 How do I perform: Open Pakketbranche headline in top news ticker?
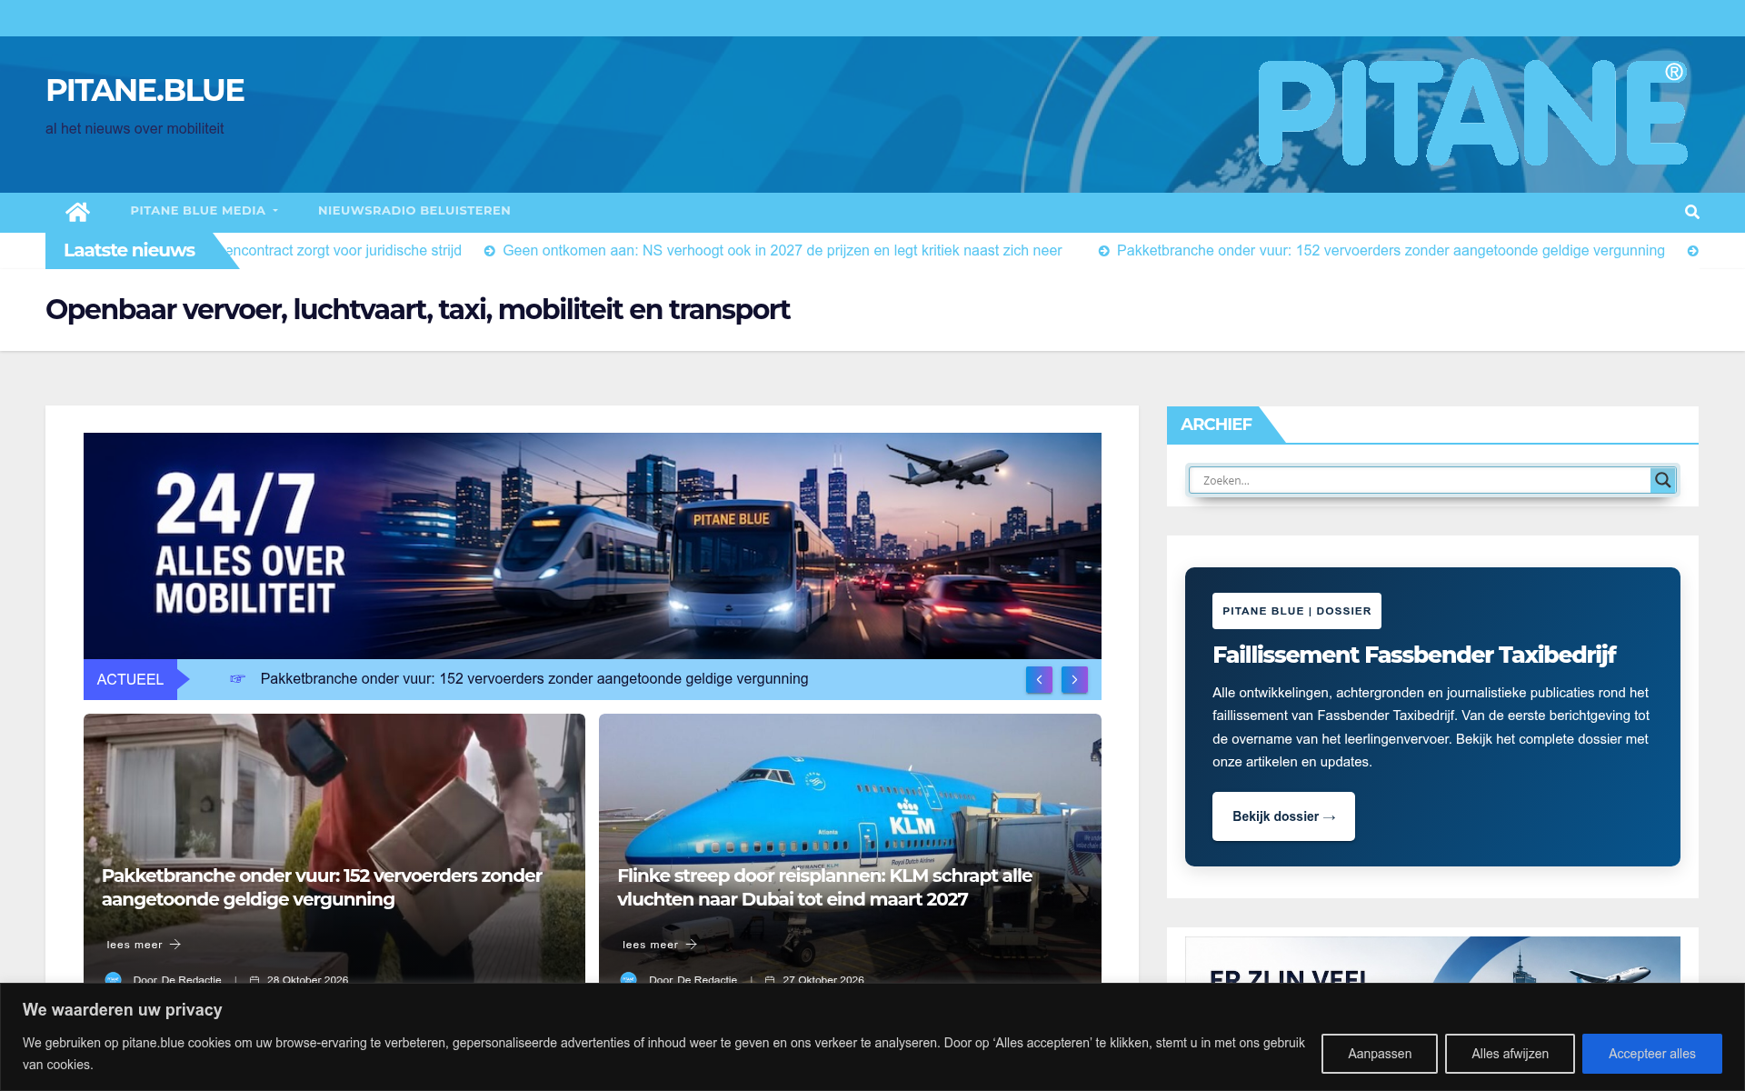[1391, 251]
